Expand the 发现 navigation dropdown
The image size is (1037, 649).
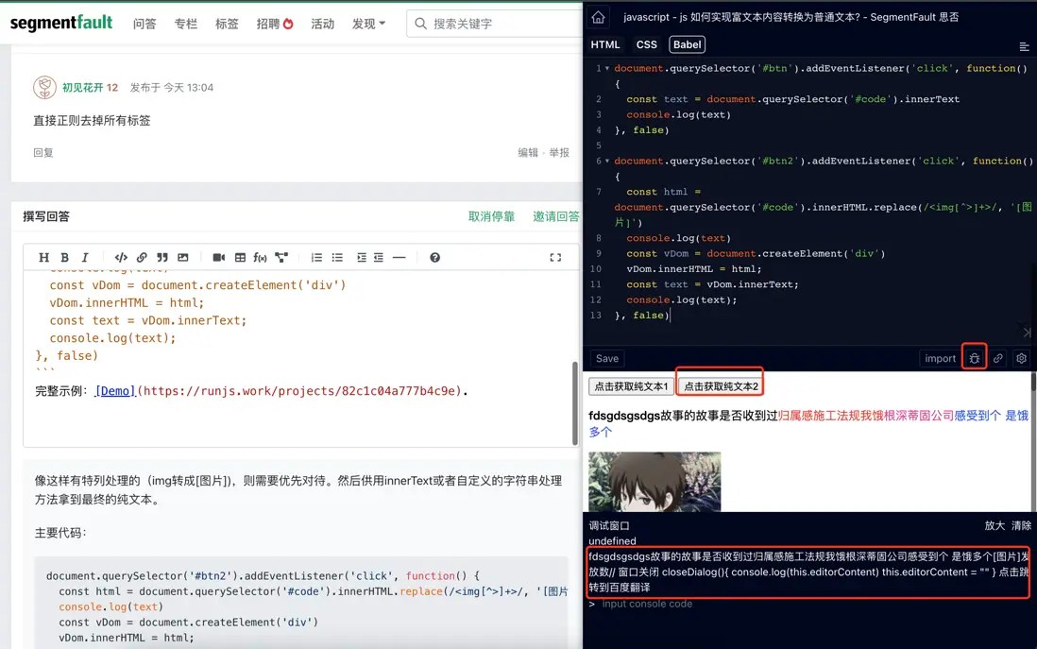pyautogui.click(x=368, y=24)
